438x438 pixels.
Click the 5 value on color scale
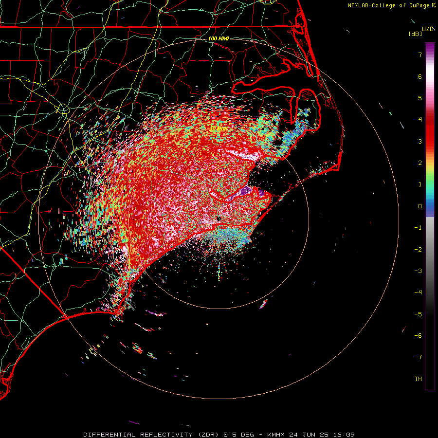coord(420,98)
